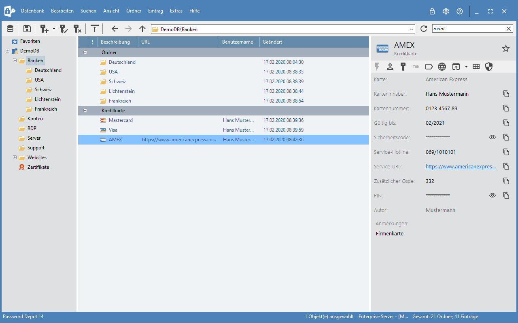Add a new password entry
The width and height of the screenshot is (518, 323).
click(44, 29)
